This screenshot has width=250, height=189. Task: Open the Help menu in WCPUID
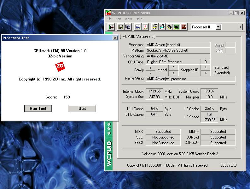click(x=139, y=19)
